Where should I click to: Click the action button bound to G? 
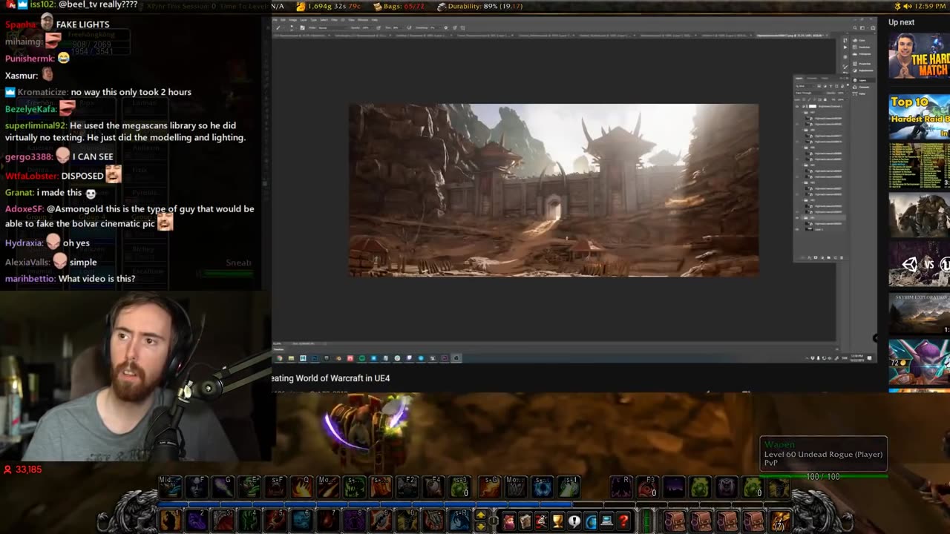223,487
